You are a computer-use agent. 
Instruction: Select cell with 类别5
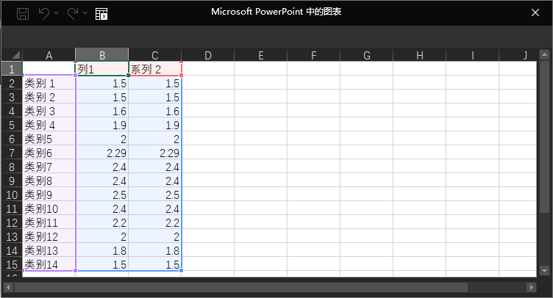pyautogui.click(x=49, y=139)
